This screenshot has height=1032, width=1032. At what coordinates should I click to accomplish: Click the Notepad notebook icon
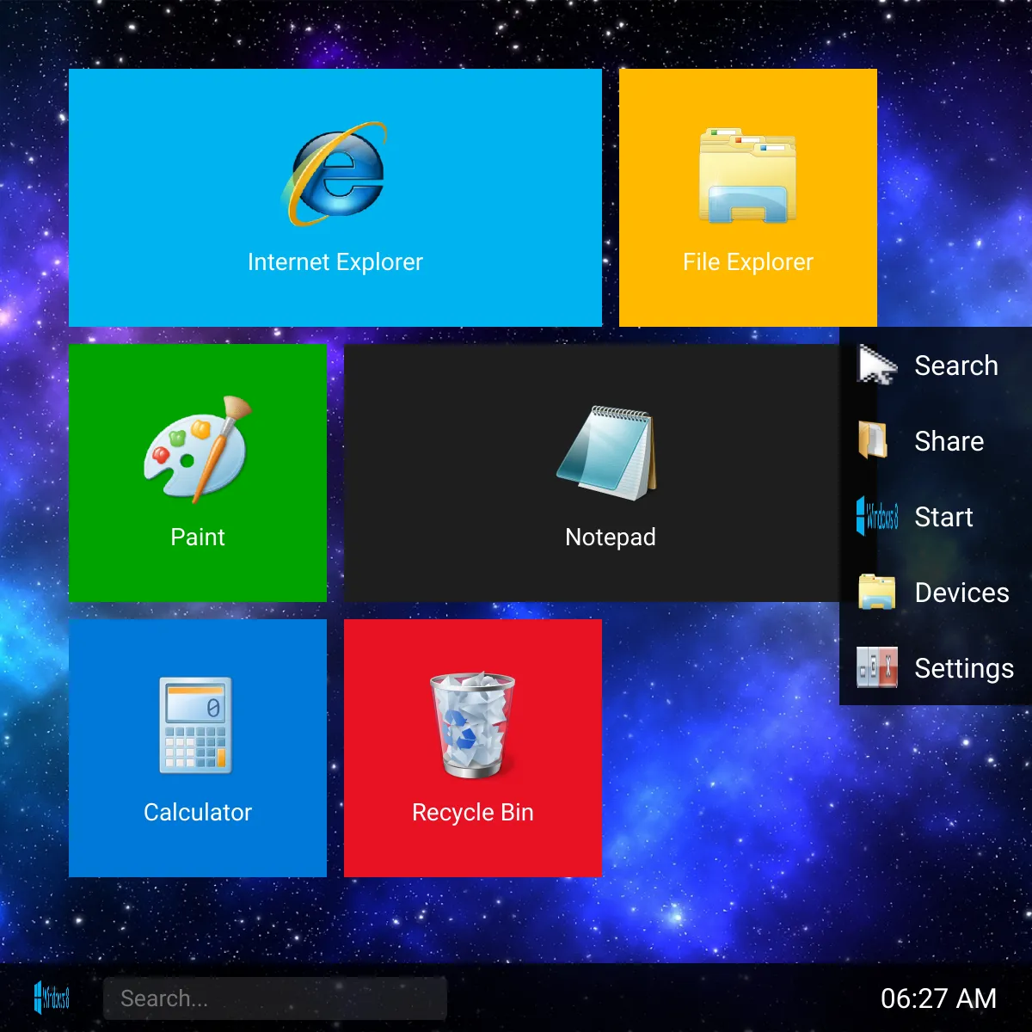[609, 451]
